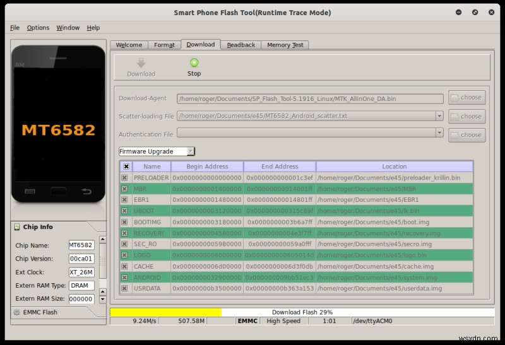Uncheck the EBR1 partition checkbox
Screen dimensions: 505x345
pyautogui.click(x=124, y=200)
